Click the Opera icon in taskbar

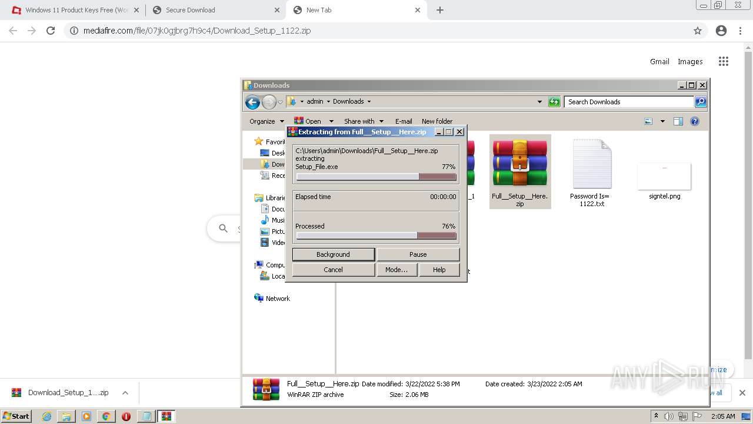click(126, 416)
